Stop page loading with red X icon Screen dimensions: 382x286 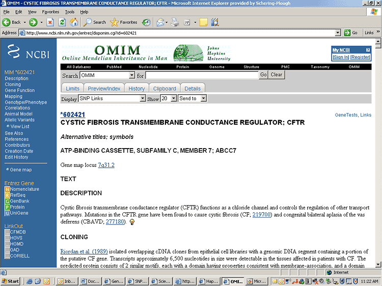tap(50, 22)
